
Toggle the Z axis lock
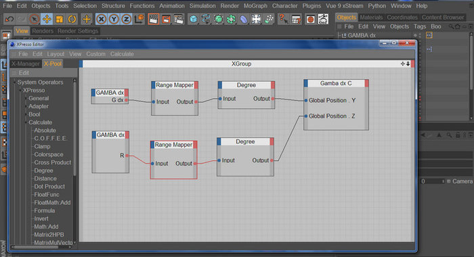(x=127, y=20)
